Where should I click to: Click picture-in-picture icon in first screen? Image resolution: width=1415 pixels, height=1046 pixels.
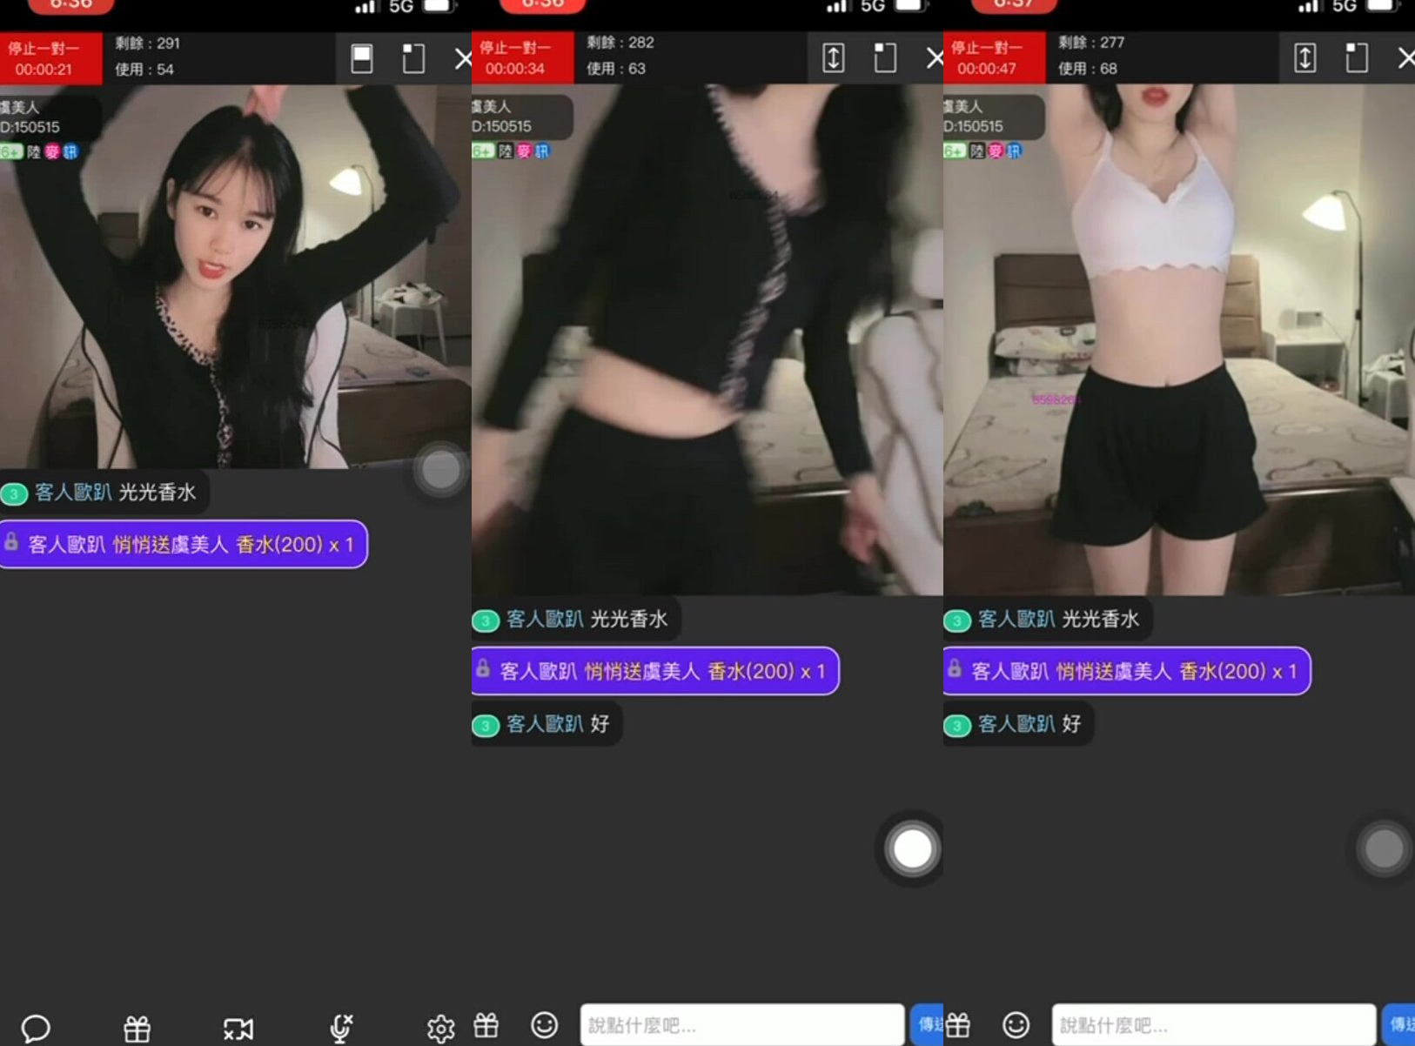pos(413,58)
